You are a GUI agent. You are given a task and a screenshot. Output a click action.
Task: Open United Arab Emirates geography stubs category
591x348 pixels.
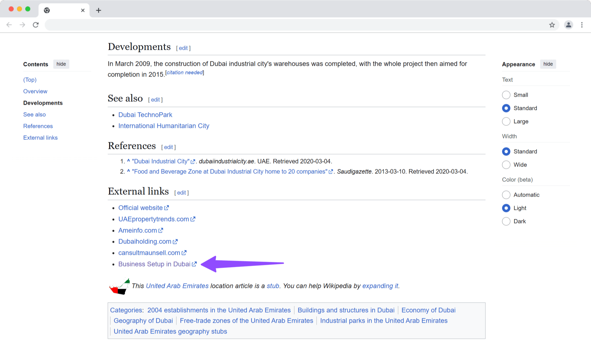170,331
